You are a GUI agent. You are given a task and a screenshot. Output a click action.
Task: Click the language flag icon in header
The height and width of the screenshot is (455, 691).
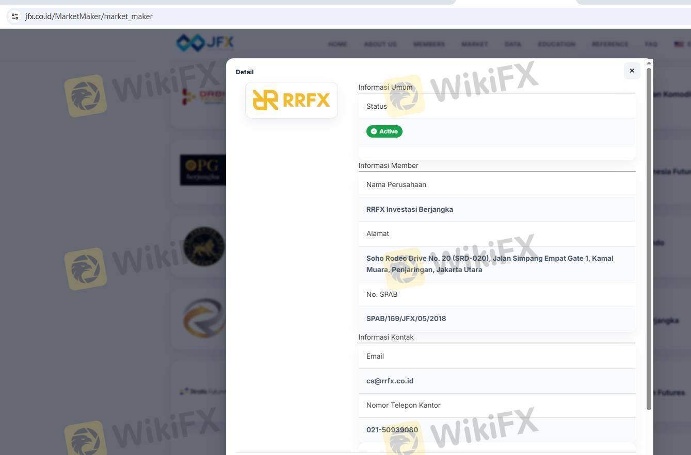[679, 44]
